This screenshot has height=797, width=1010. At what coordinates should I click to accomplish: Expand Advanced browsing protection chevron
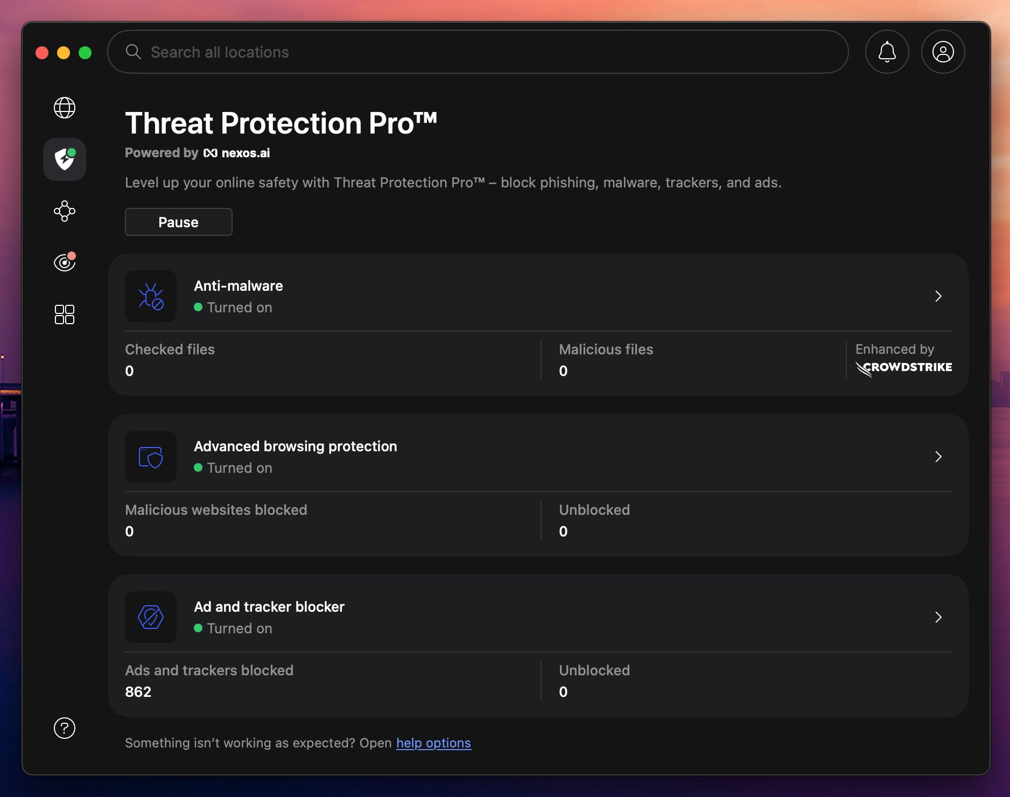point(938,457)
